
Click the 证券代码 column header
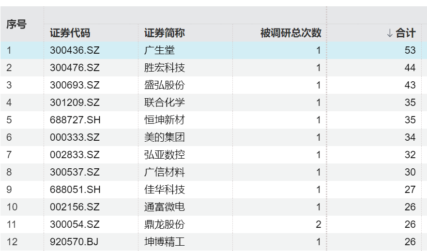(70, 33)
